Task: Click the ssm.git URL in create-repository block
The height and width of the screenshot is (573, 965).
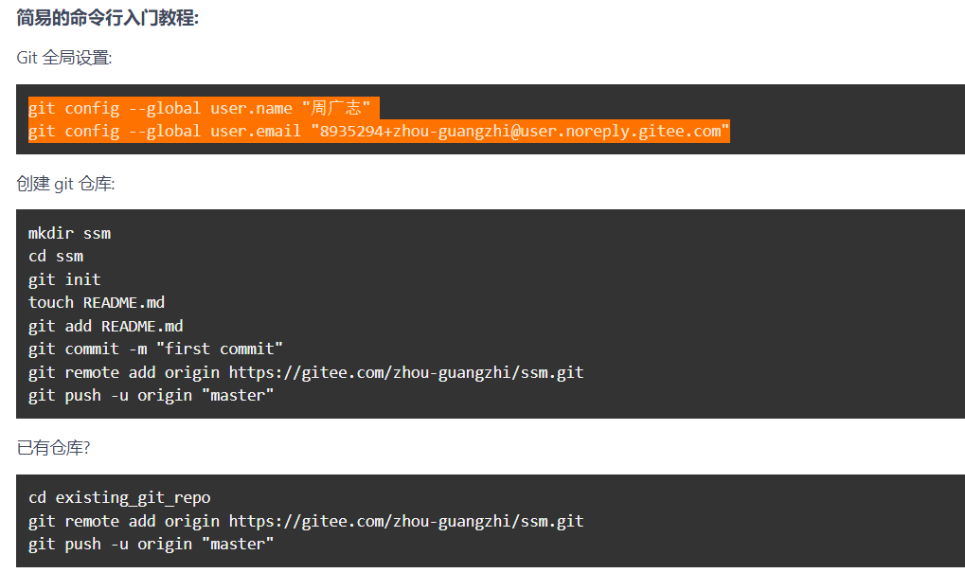Action: [405, 372]
